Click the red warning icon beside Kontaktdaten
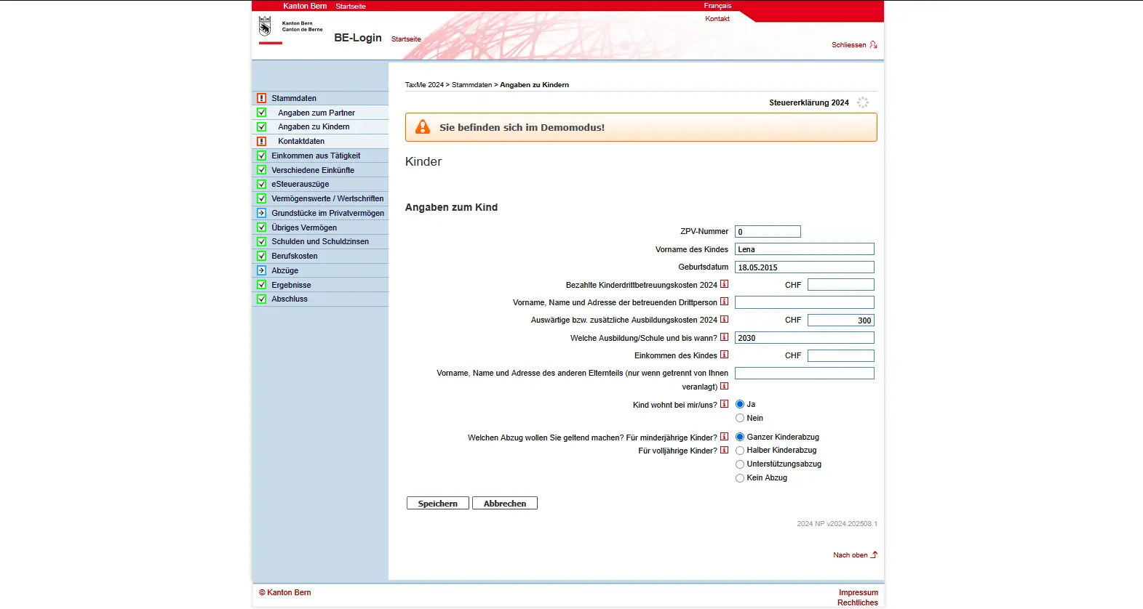The width and height of the screenshot is (1143, 609). click(x=261, y=141)
